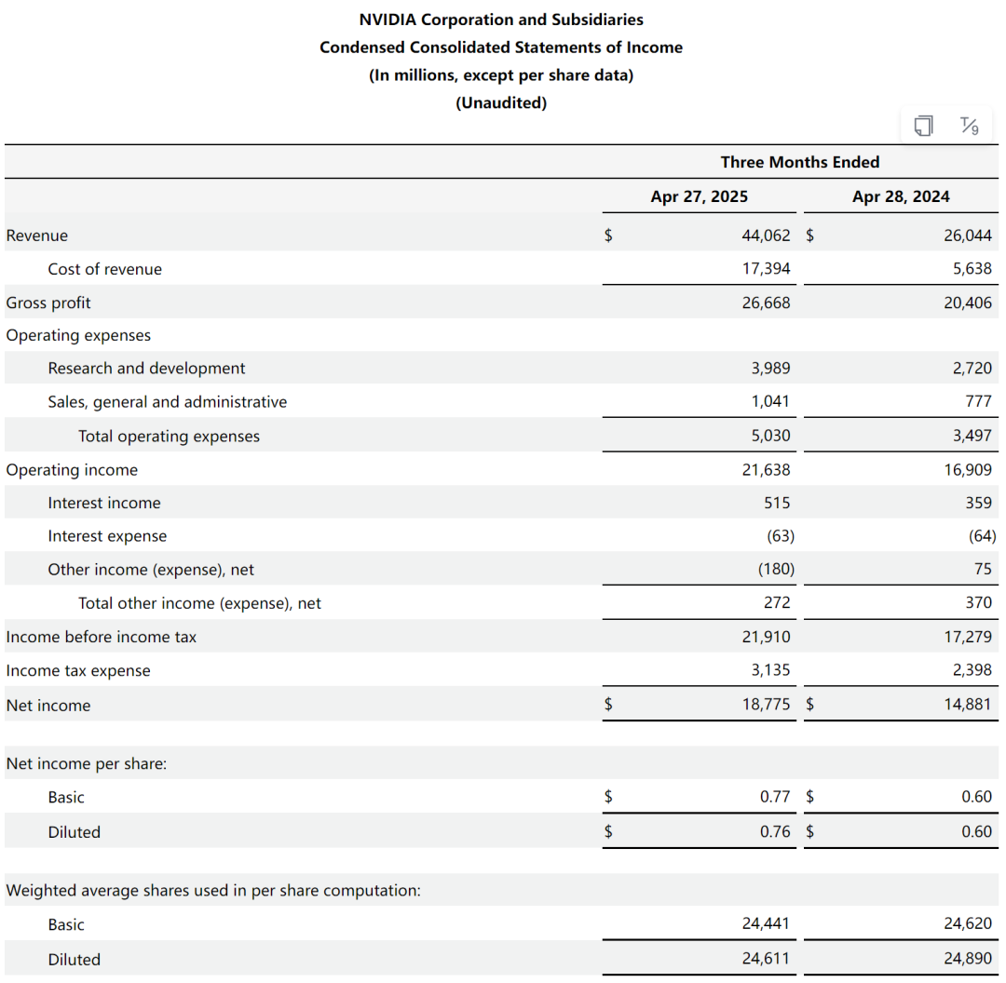Screen dimensions: 1006x983
Task: Select total operating expenses value 3,497
Action: coord(972,436)
